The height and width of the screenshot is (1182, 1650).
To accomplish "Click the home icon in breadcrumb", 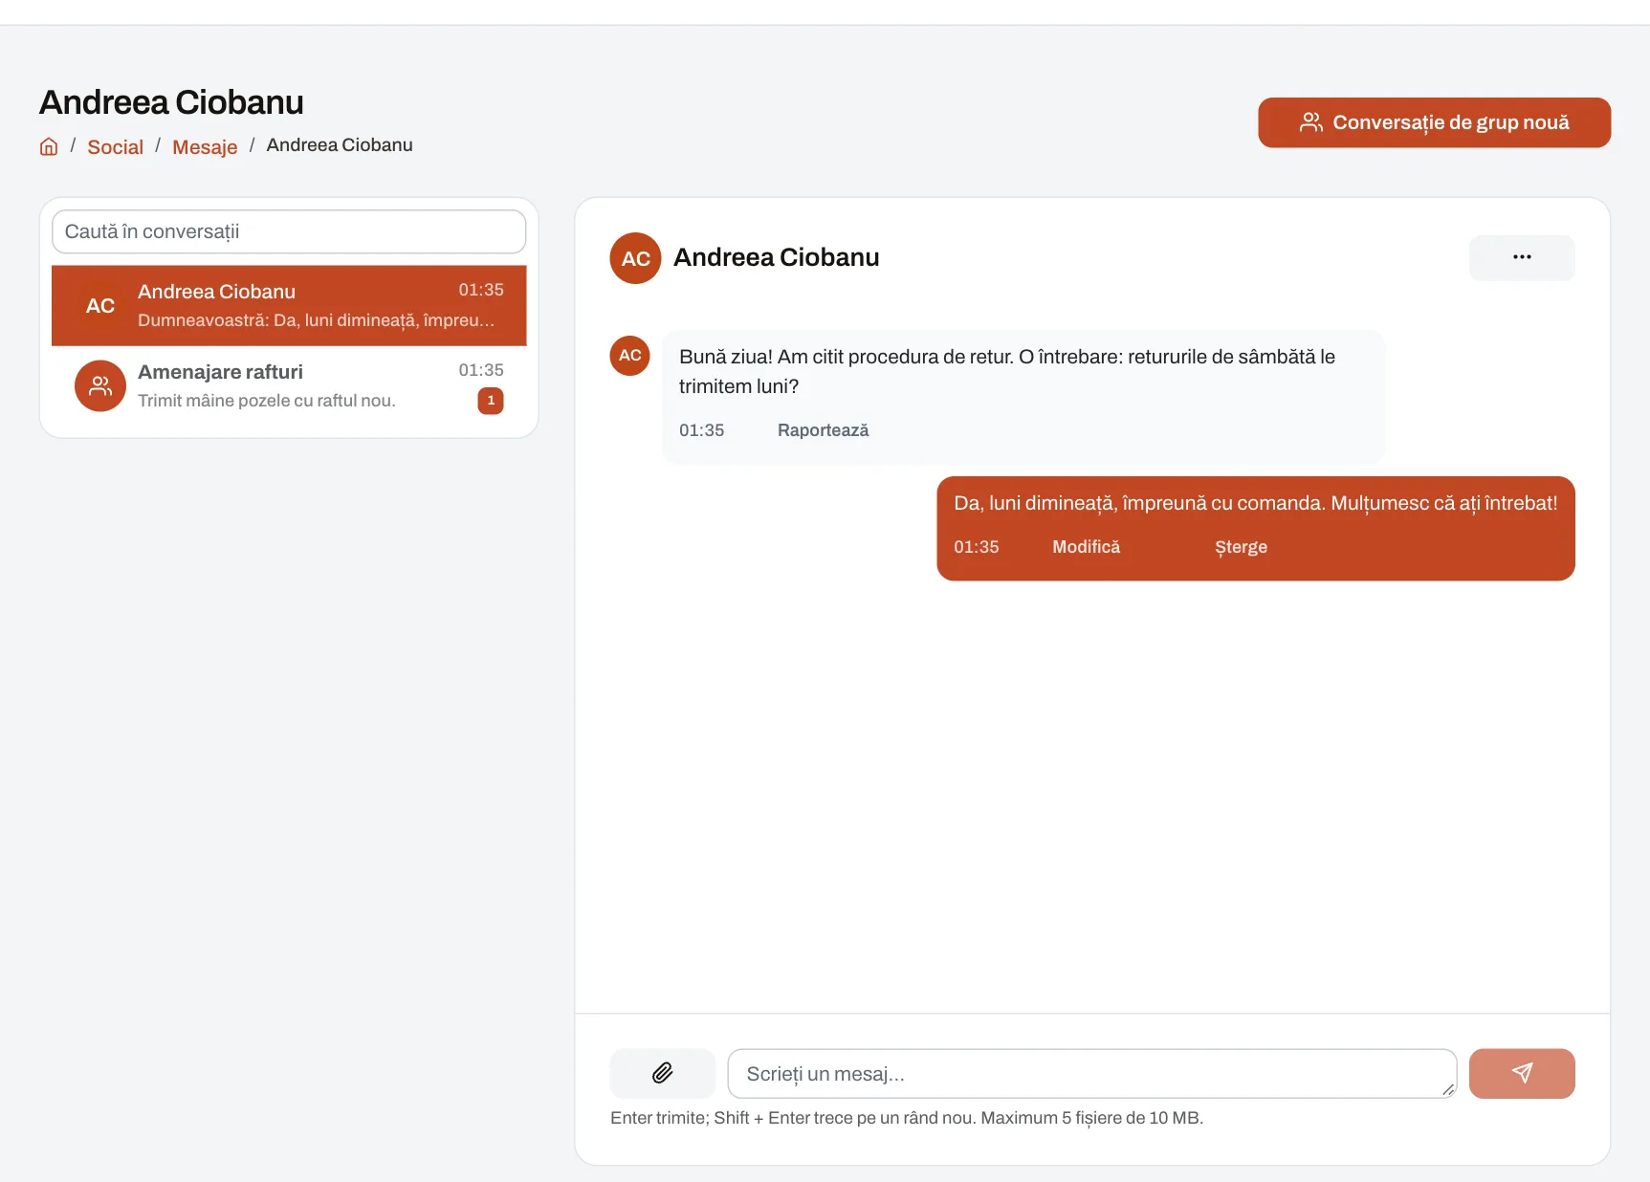I will pos(49,146).
